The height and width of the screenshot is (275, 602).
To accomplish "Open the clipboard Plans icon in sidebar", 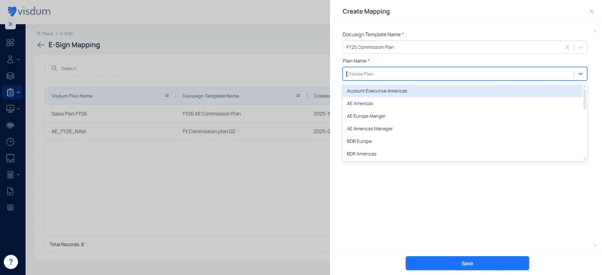I will tap(10, 92).
